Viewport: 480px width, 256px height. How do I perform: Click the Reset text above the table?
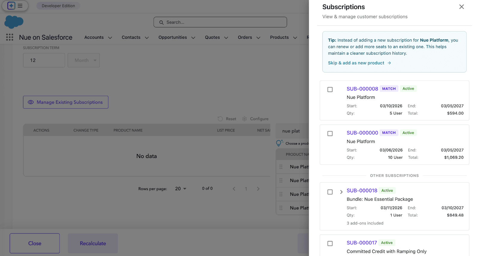[231, 119]
